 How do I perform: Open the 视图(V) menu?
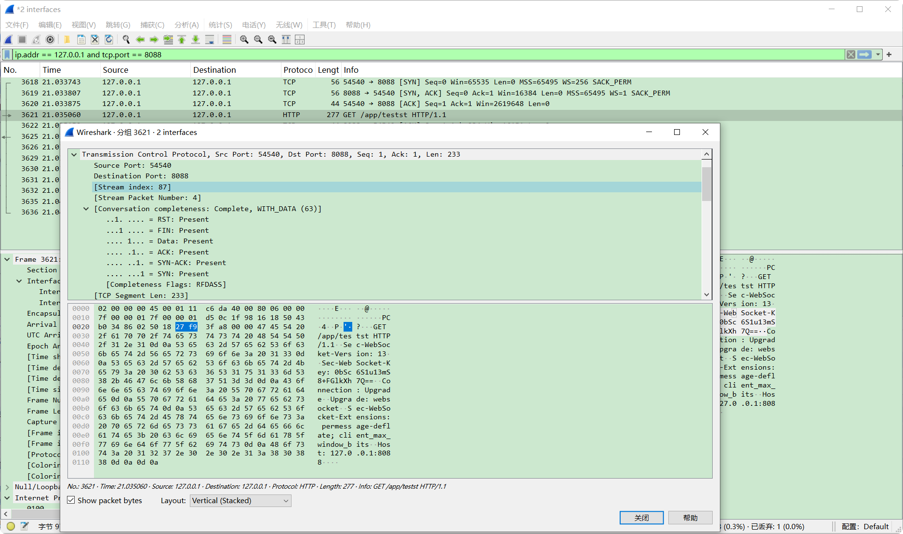coord(83,25)
